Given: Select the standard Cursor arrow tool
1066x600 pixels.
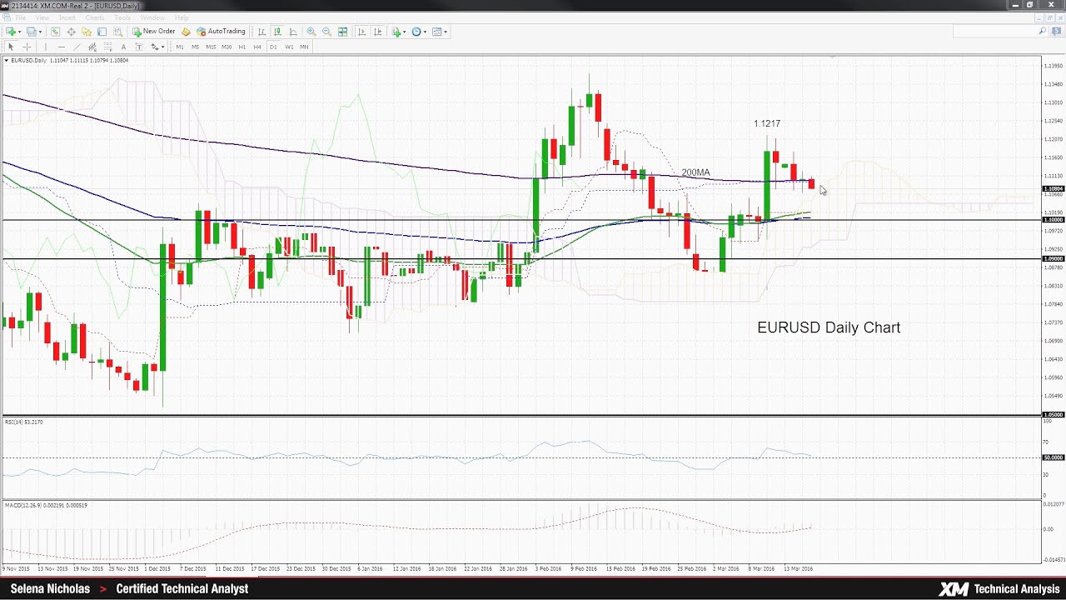Looking at the screenshot, I should click(11, 47).
